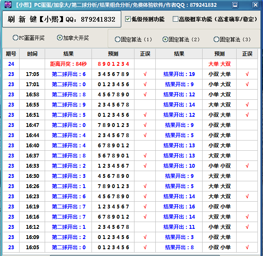Click prediction 6 7 8 9 0 1 2 in 16:40 row

click(113, 145)
